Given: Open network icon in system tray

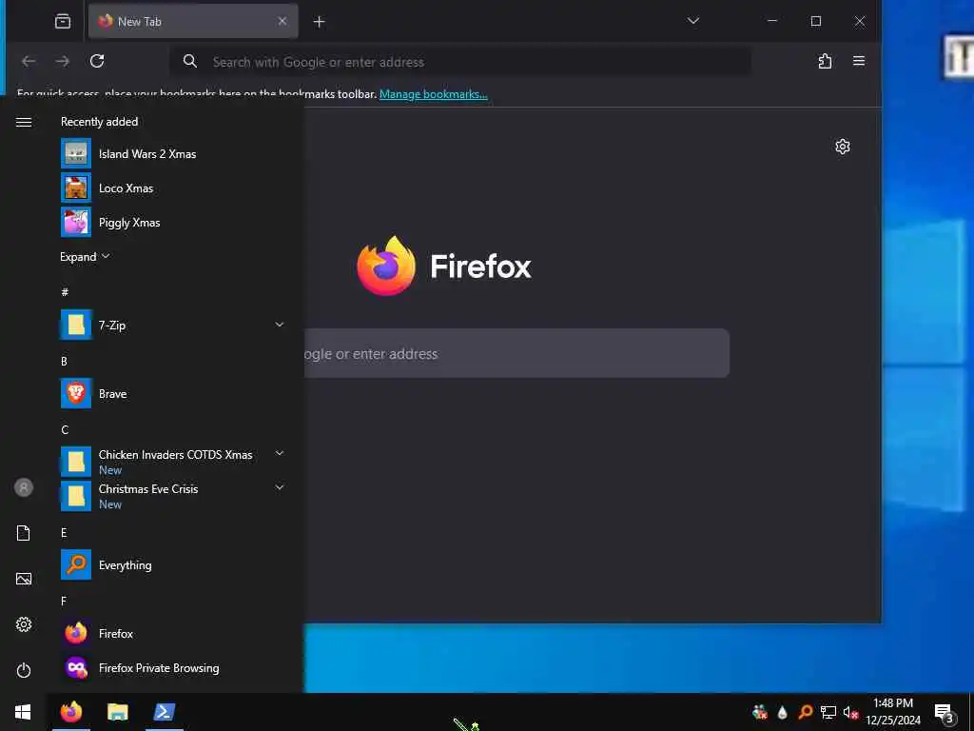Looking at the screenshot, I should point(828,712).
